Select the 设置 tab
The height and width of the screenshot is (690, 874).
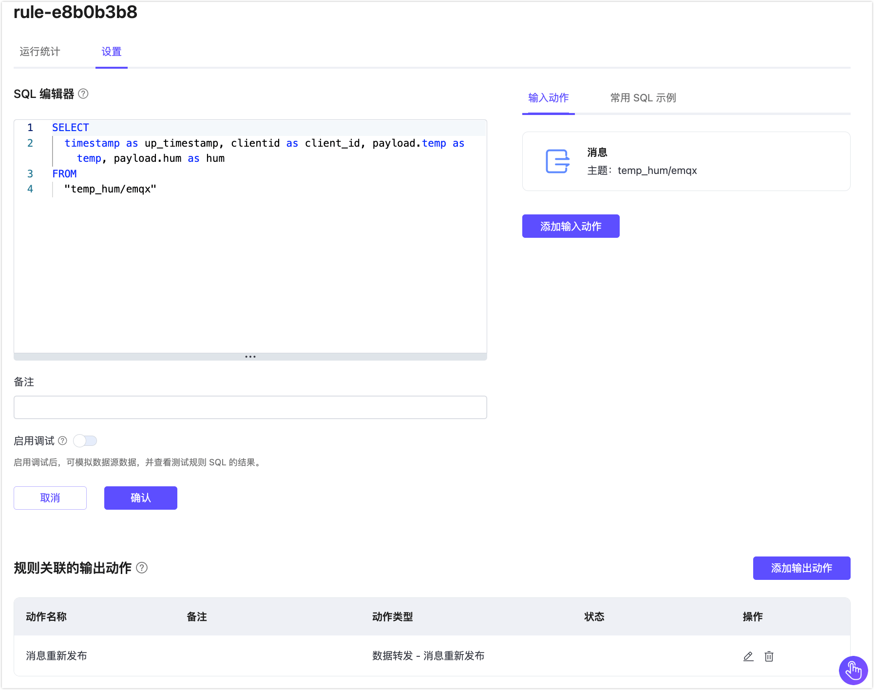click(x=112, y=52)
